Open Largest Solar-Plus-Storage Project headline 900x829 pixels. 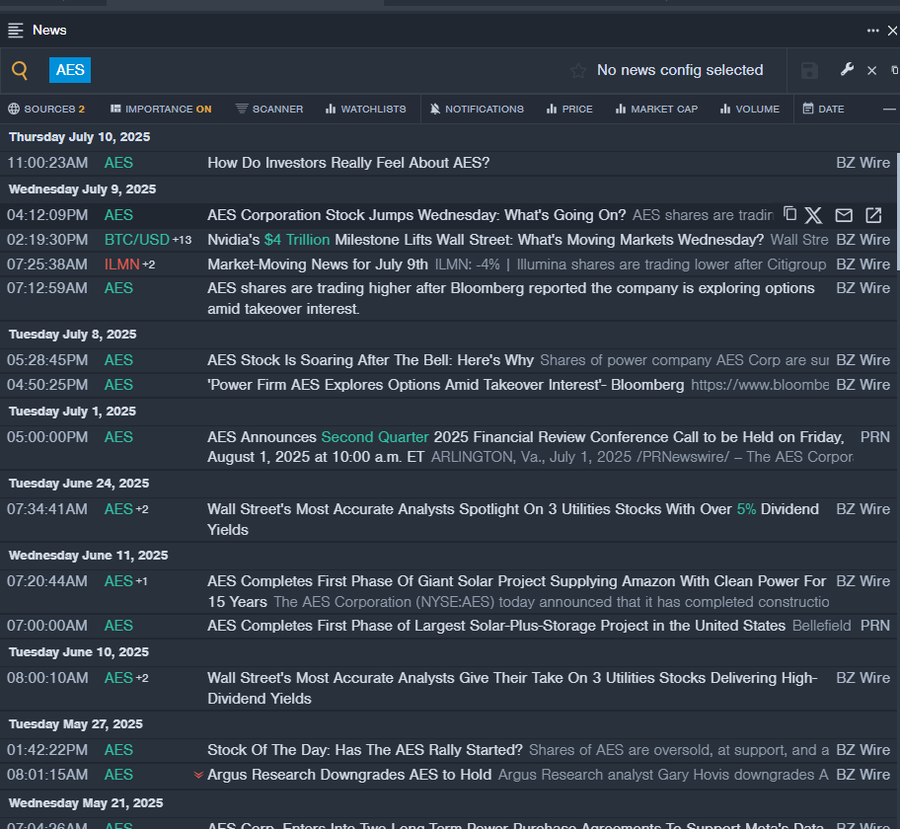(x=496, y=626)
